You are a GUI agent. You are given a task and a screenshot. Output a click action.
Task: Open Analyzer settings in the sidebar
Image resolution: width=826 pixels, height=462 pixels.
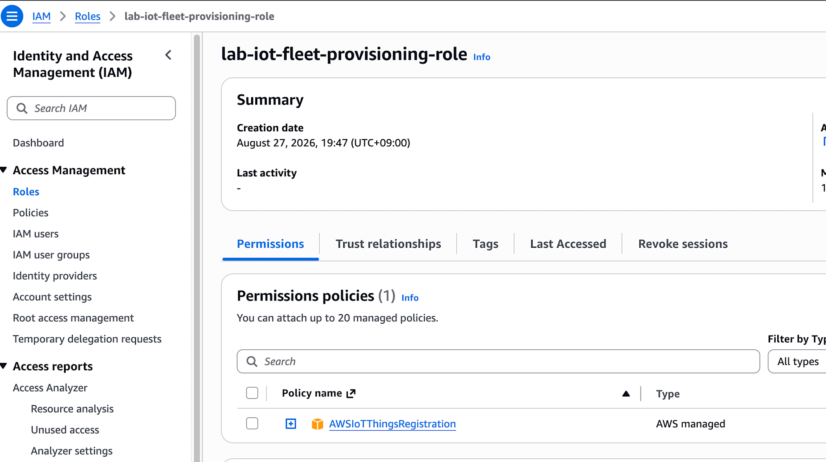(x=71, y=451)
